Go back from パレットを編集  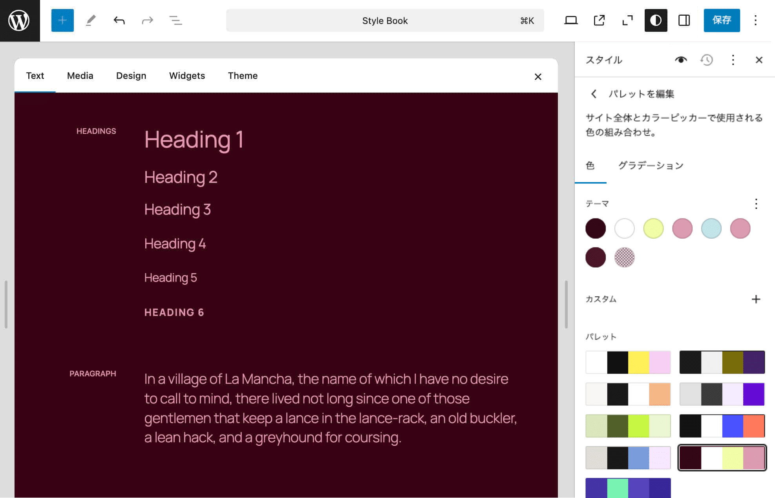594,94
